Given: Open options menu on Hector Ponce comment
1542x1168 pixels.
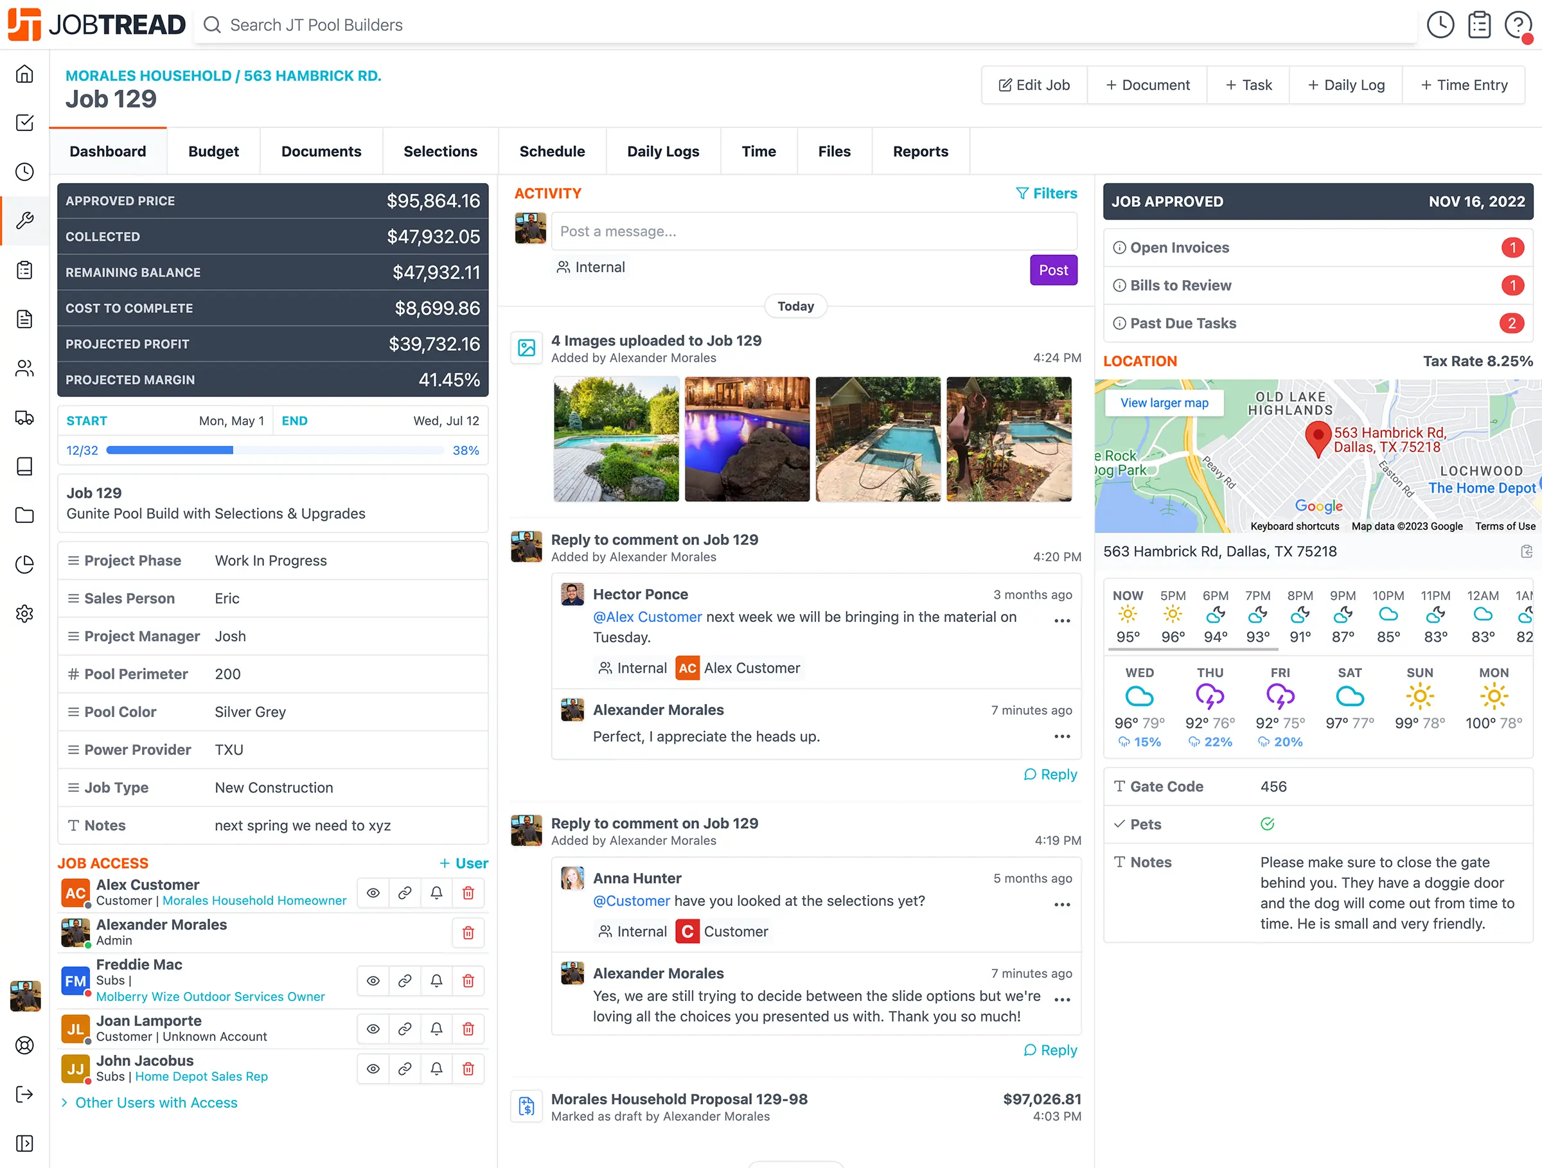Looking at the screenshot, I should tap(1061, 621).
